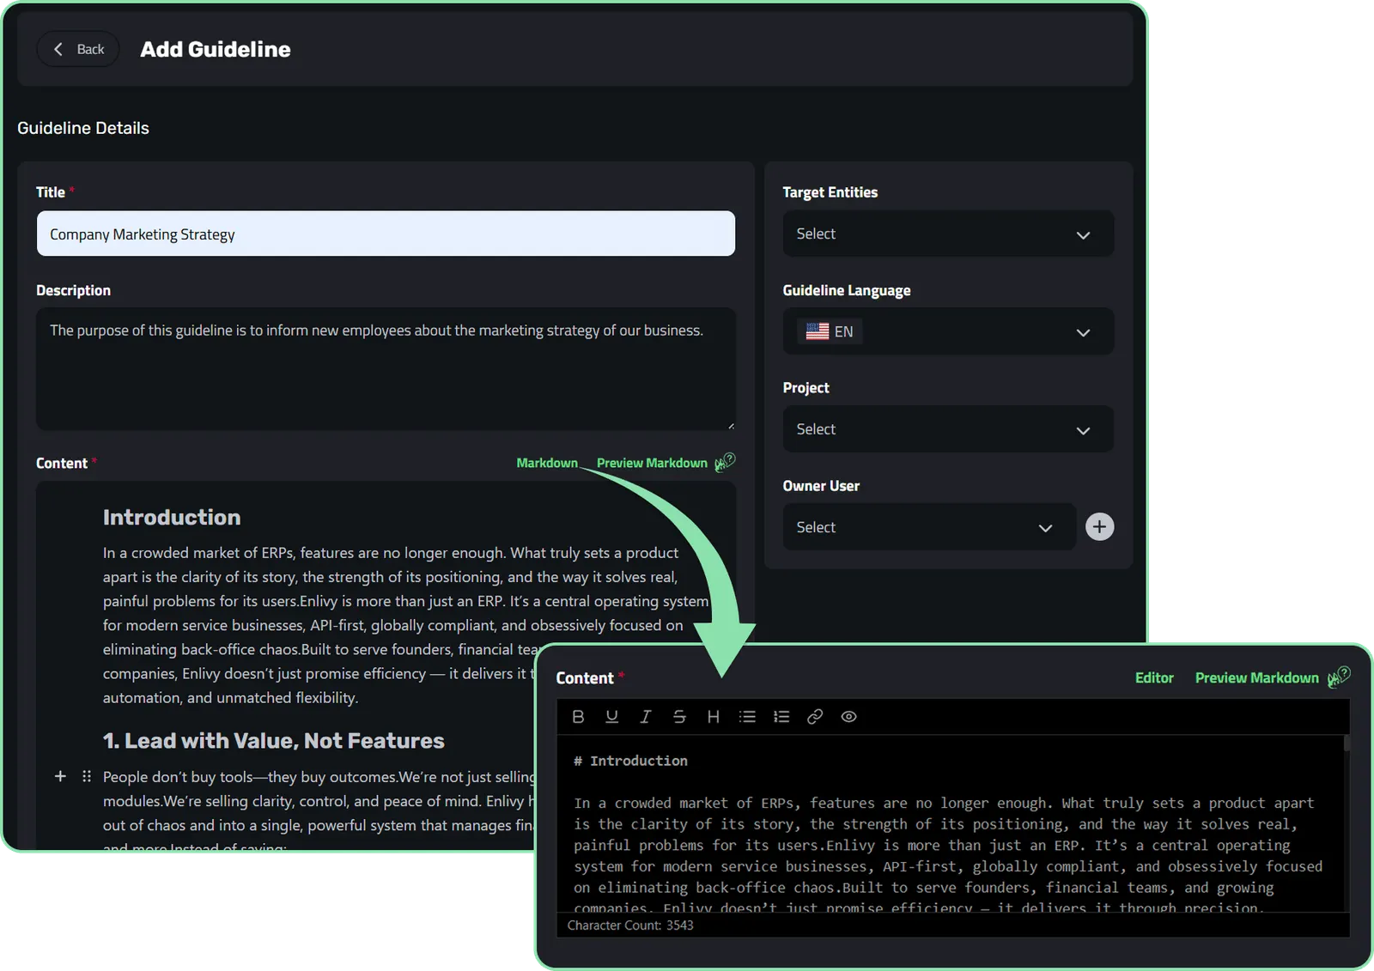Grab the block drag handle dots
This screenshot has height=971, width=1374.
(87, 776)
